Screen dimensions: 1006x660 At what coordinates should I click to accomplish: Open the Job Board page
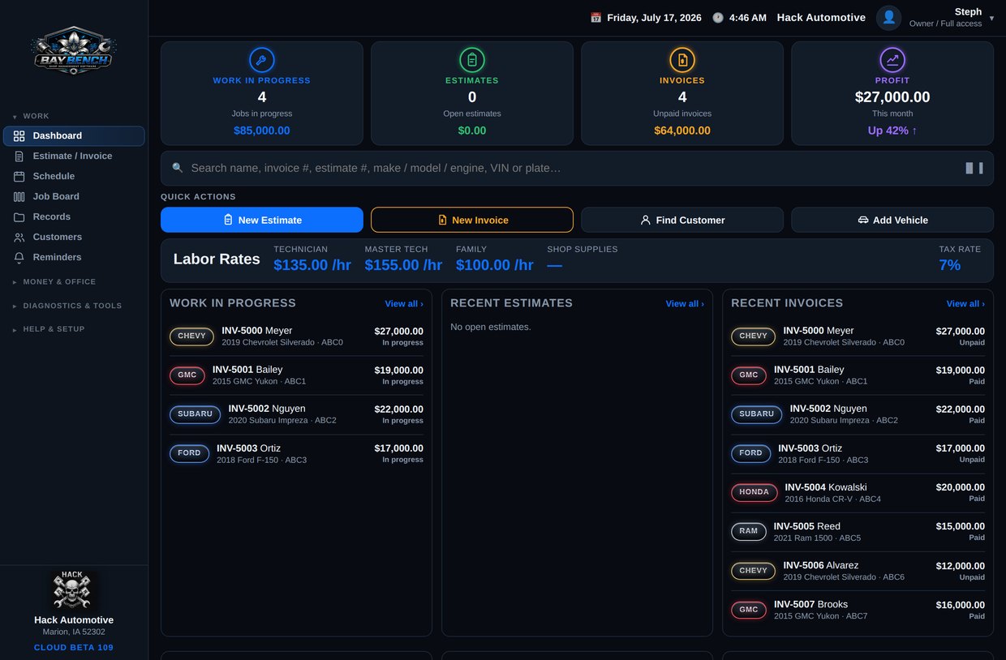click(74, 197)
